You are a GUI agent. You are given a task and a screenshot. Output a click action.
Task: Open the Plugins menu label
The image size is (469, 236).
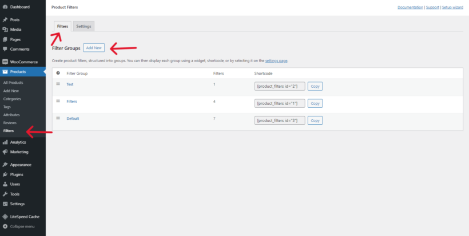pos(17,174)
